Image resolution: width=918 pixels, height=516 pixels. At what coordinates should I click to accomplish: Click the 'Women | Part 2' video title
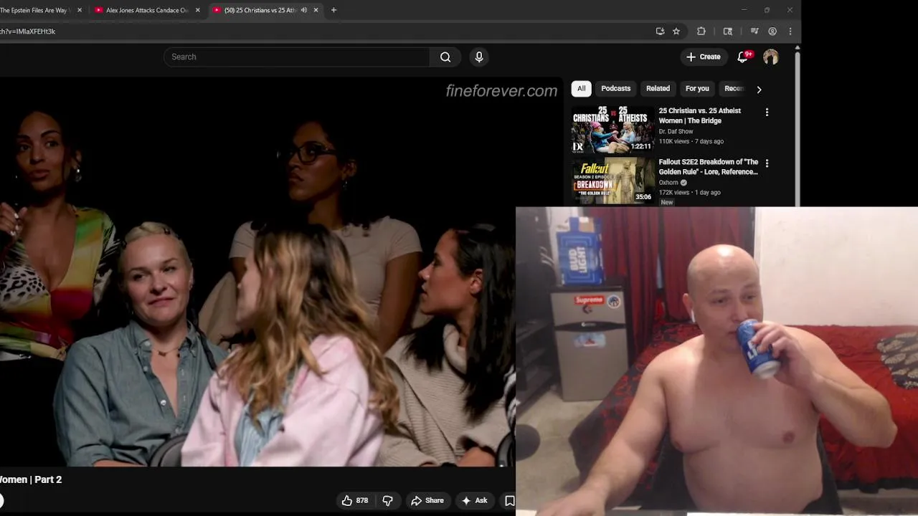coord(31,479)
